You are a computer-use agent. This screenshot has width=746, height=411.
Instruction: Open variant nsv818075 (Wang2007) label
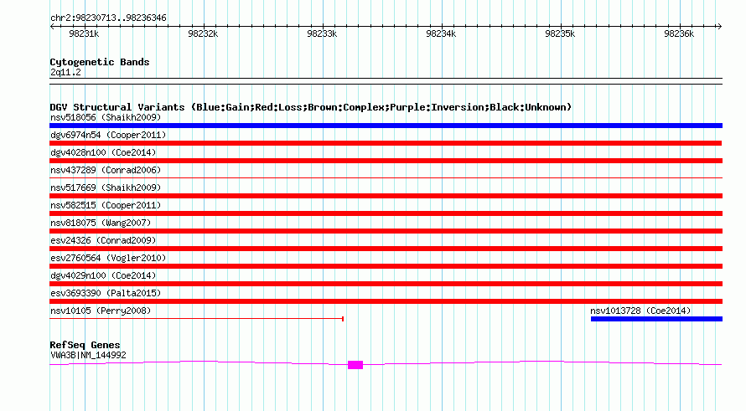pyautogui.click(x=101, y=223)
